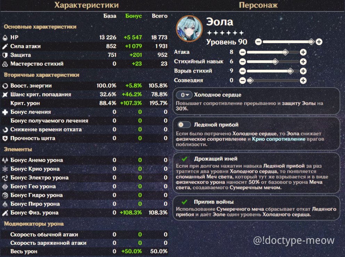Click the shield icon beside Защита

coord(5,55)
